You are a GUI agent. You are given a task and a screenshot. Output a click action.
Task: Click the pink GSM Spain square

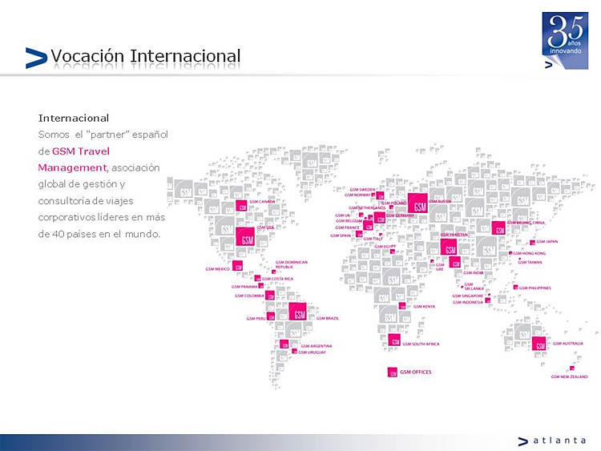pyautogui.click(x=359, y=234)
